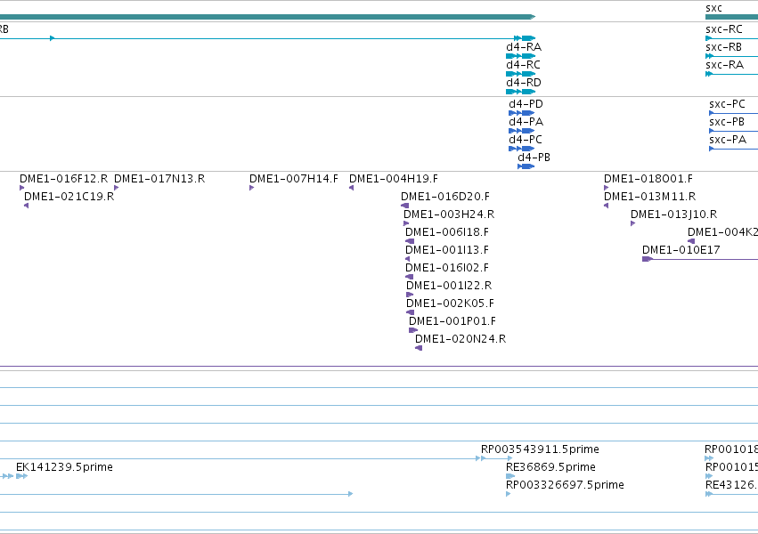Click the sxc-PA protein label

728,140
